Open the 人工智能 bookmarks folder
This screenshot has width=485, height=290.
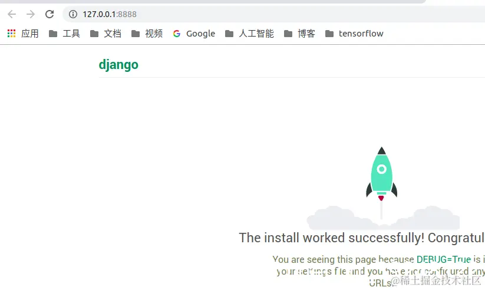pos(250,34)
